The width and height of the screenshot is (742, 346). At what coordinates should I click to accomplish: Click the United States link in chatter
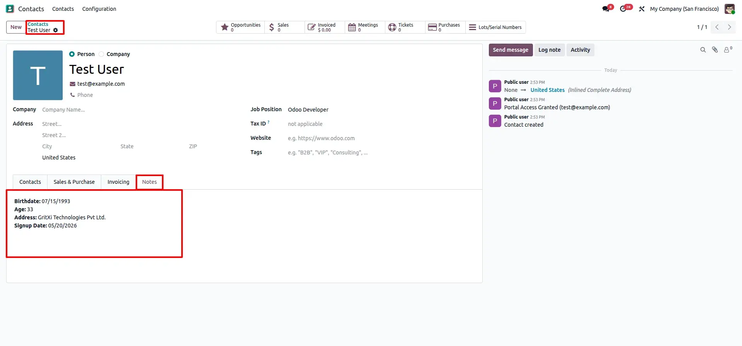[x=547, y=90]
